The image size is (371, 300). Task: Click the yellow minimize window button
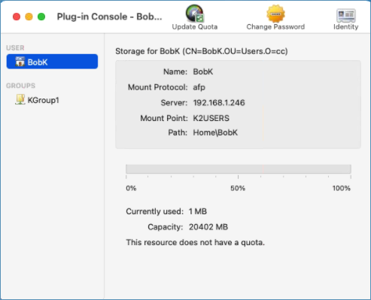tap(29, 17)
